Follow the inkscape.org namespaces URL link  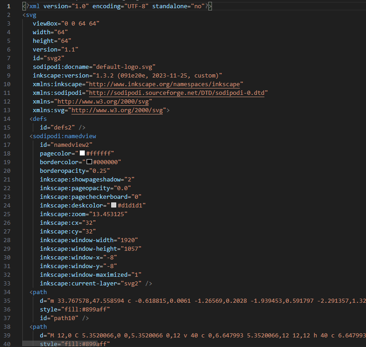pyautogui.click(x=166, y=84)
